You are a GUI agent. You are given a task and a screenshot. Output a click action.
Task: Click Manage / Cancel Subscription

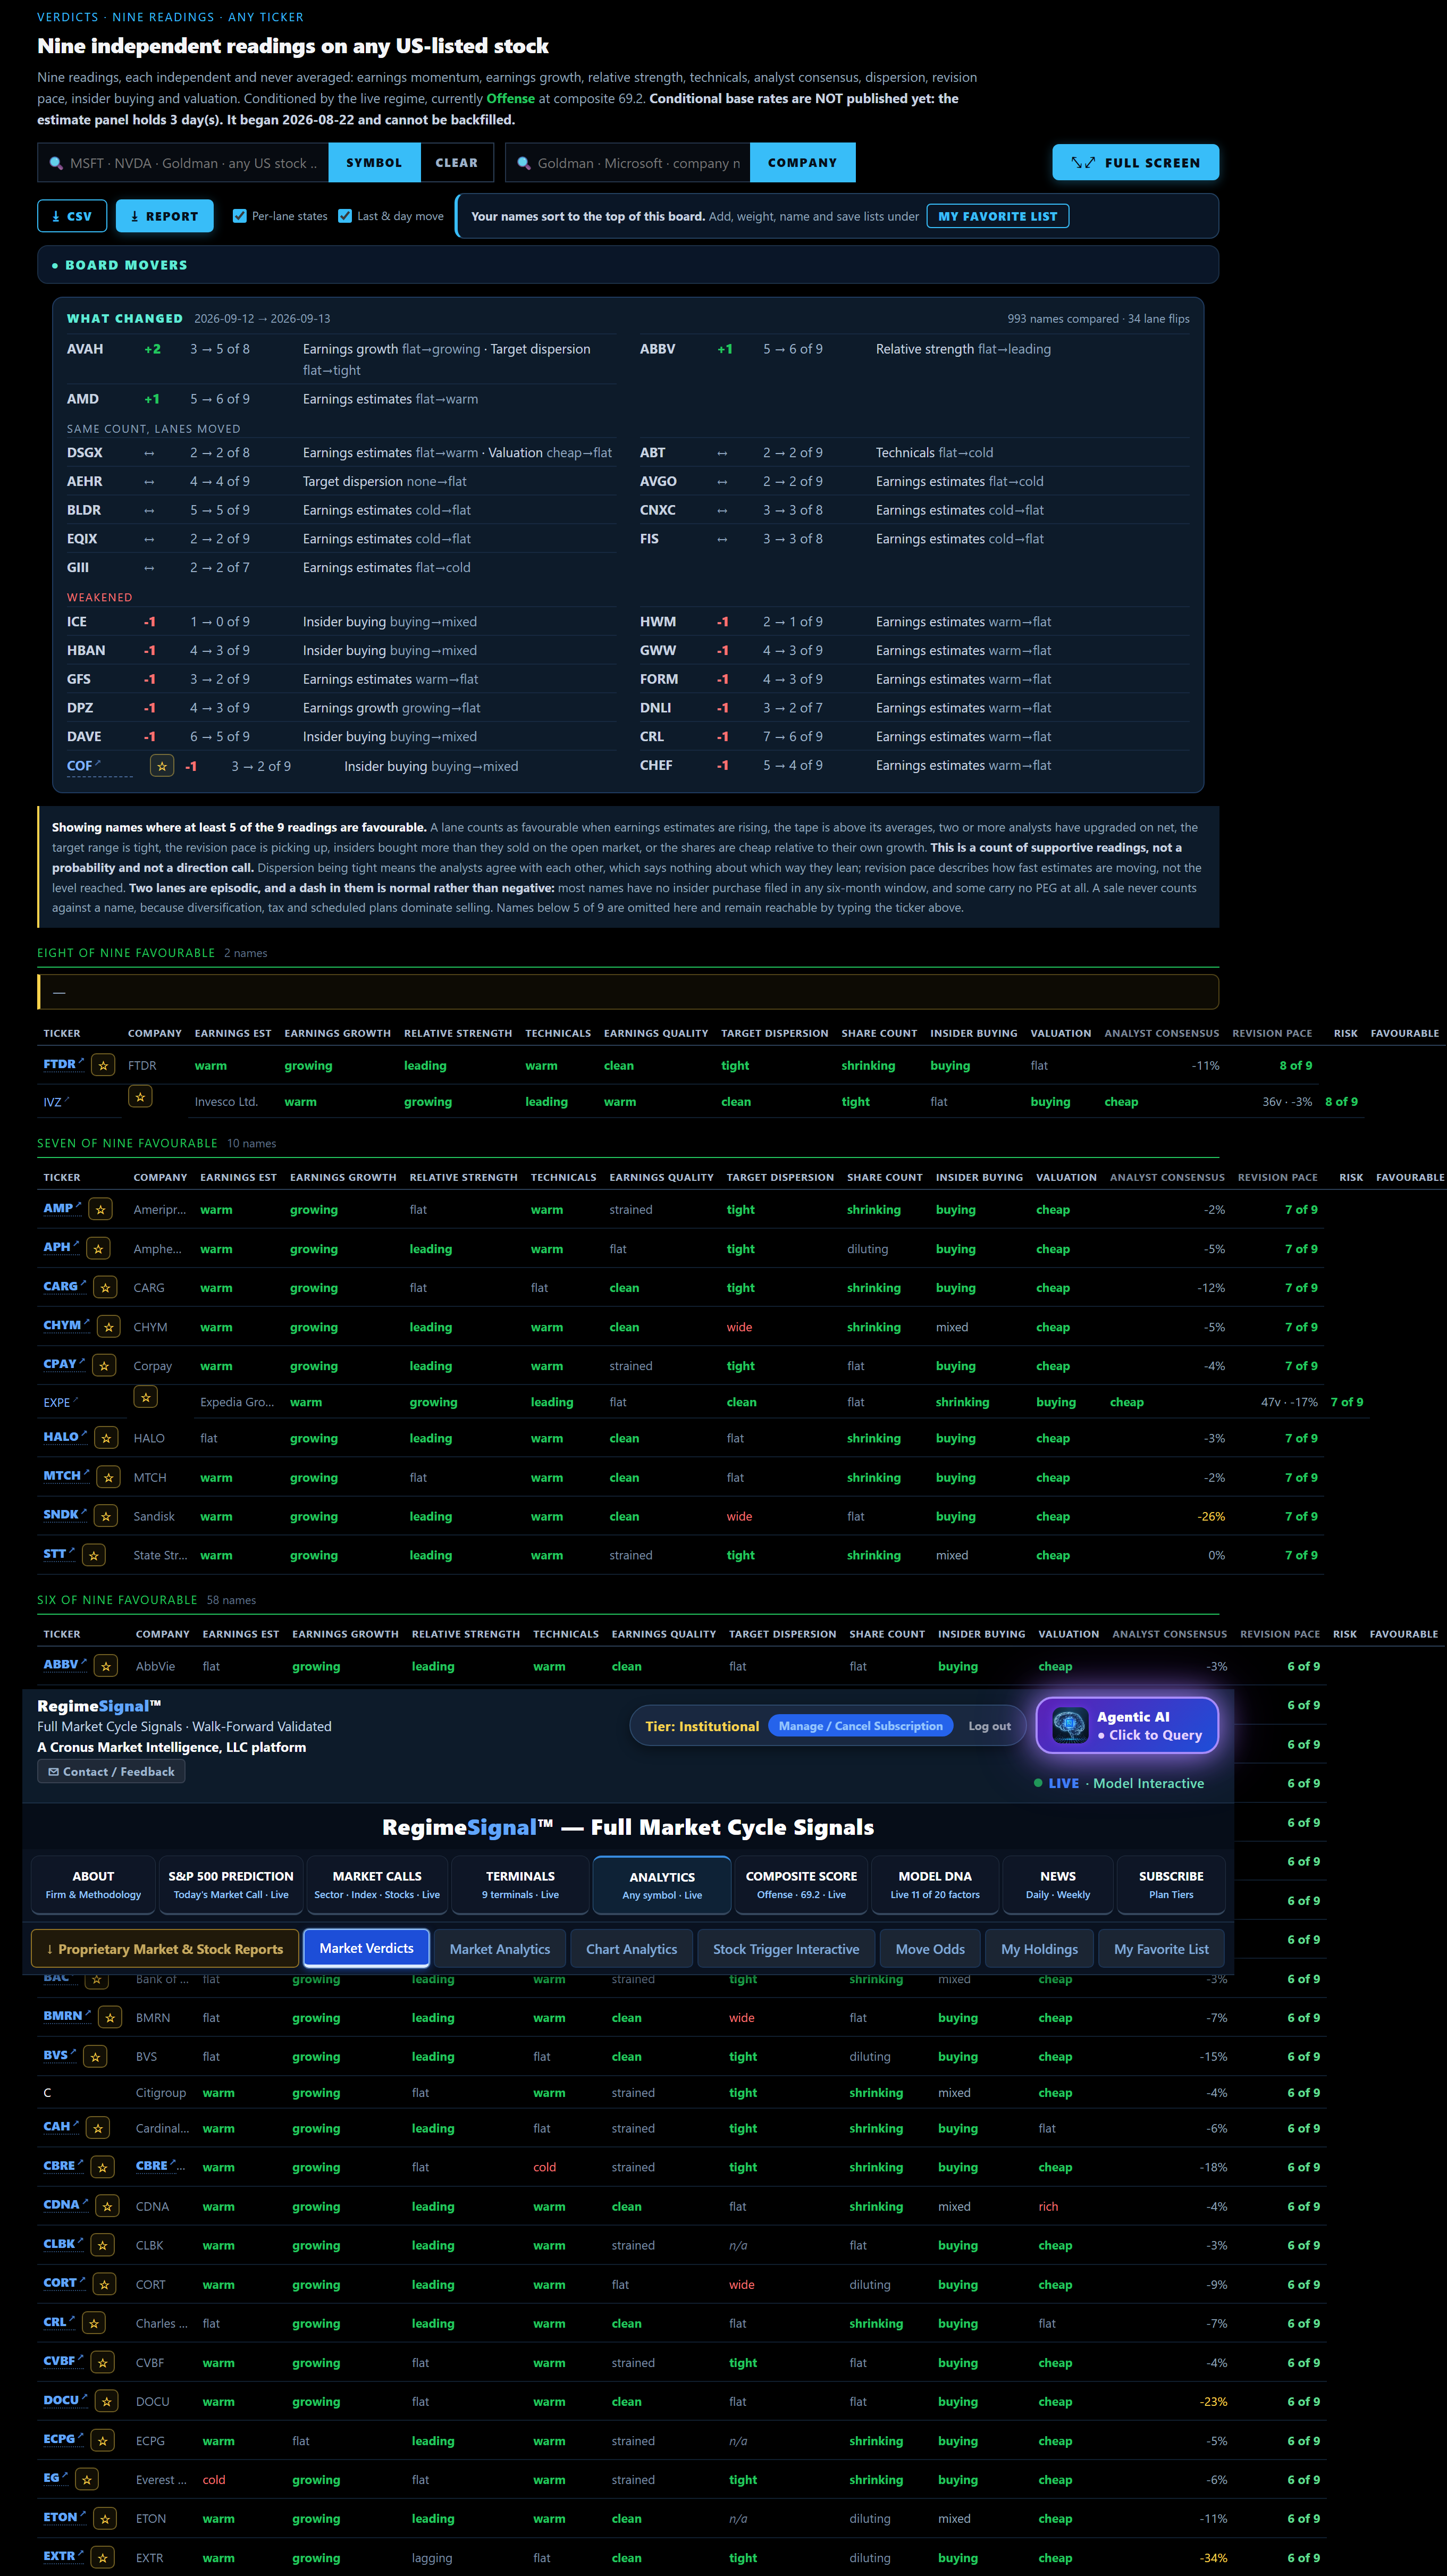pyautogui.click(x=860, y=1726)
